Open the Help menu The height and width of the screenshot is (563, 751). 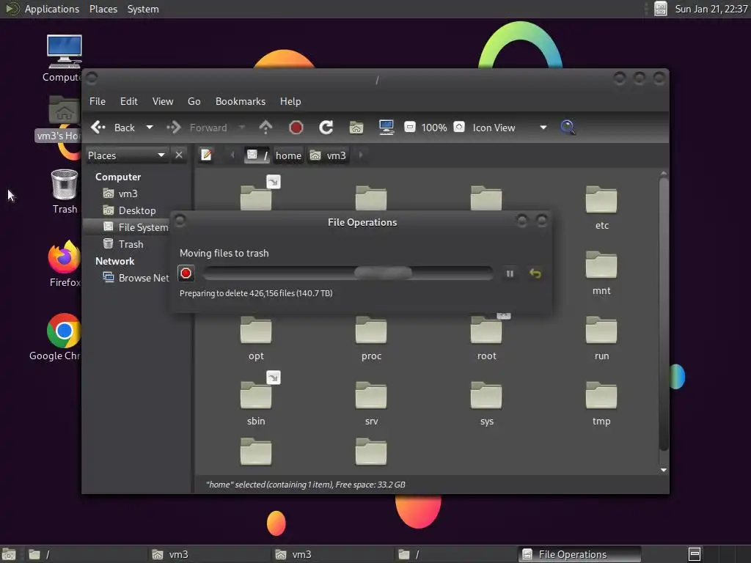coord(290,101)
